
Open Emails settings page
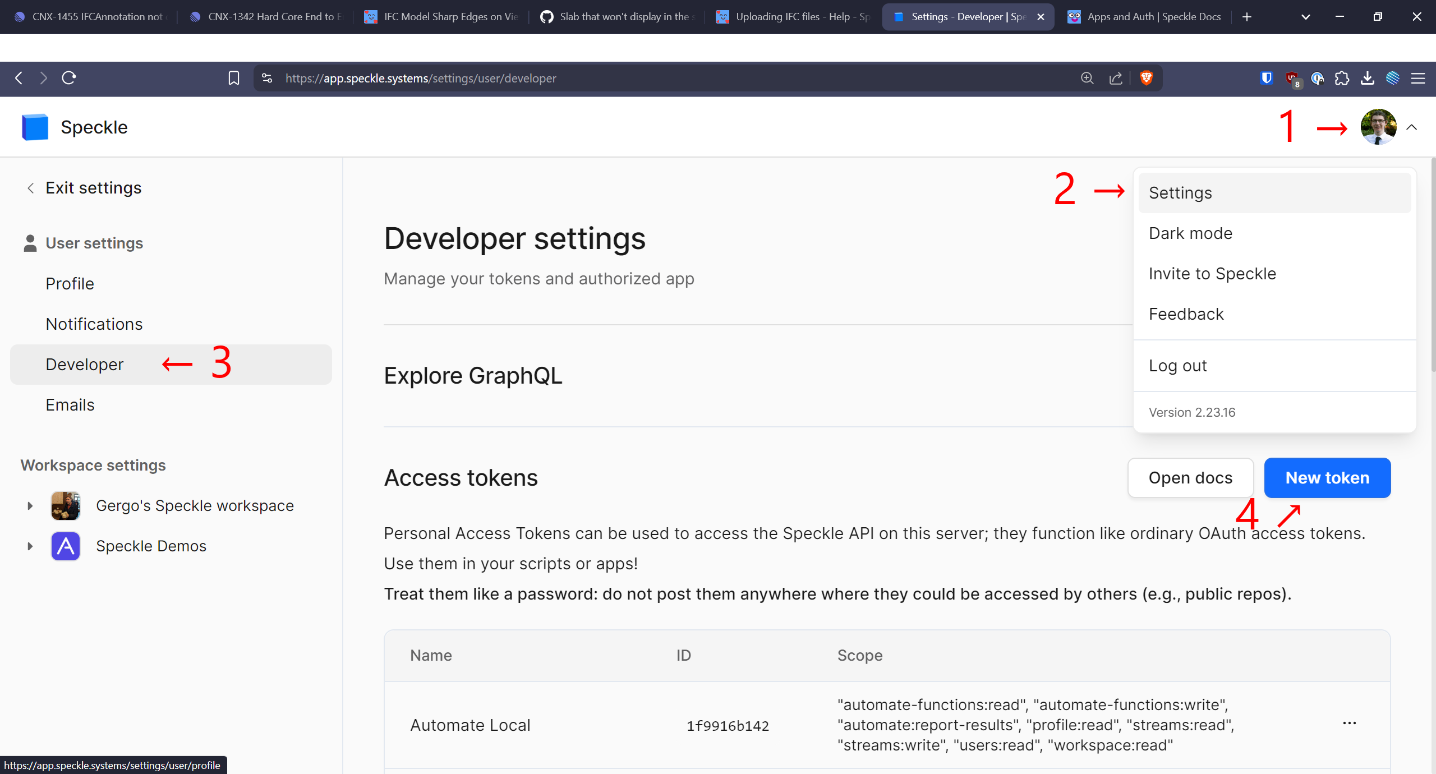(x=171, y=405)
